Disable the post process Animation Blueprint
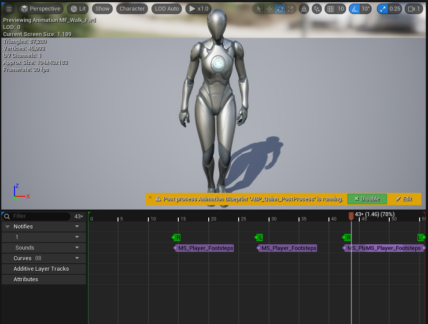Screen dimensions: 428x324 point(367,199)
